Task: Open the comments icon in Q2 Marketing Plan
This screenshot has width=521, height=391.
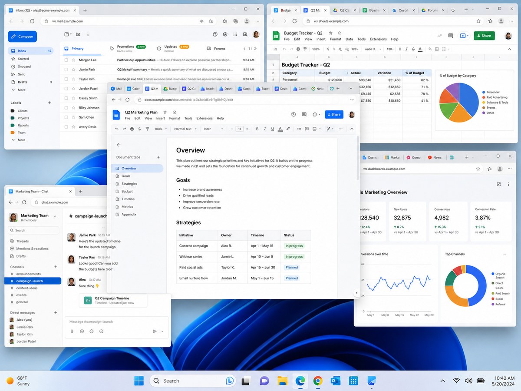Action: pyautogui.click(x=304, y=114)
